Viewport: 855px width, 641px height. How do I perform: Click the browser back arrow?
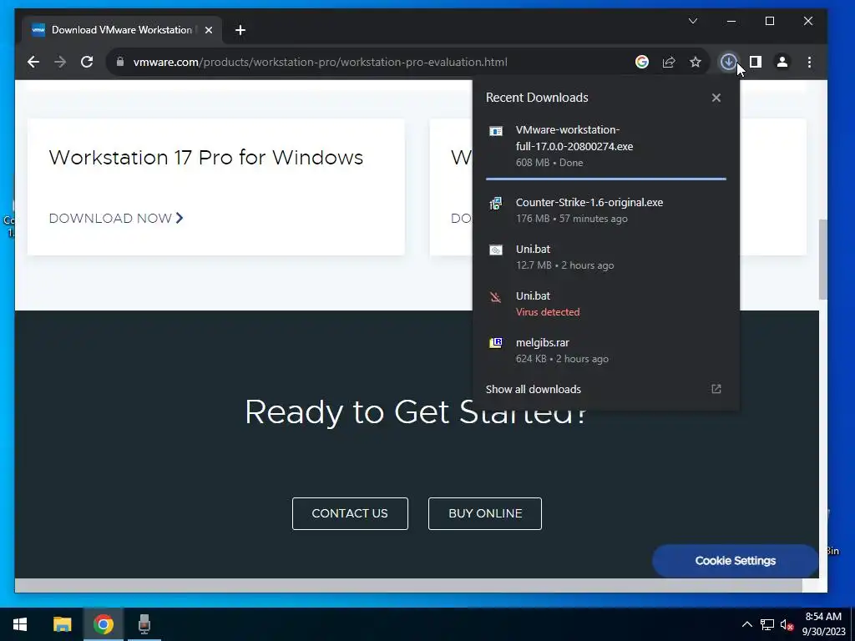pos(33,62)
